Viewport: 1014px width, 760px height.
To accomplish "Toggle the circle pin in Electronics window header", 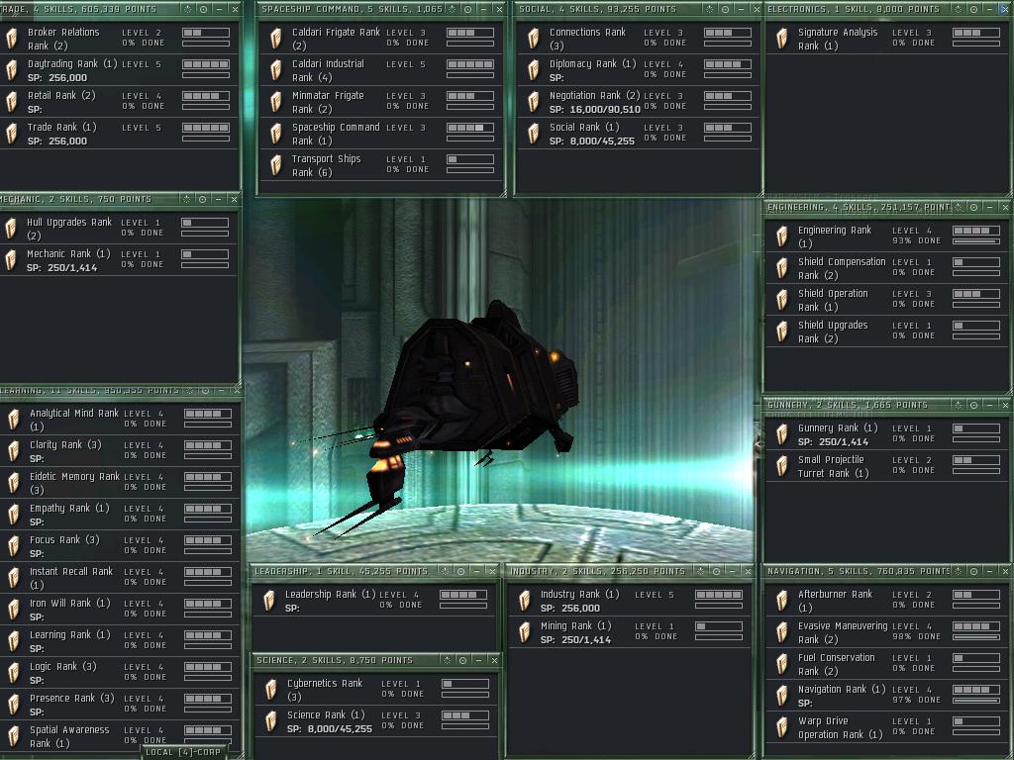I will [x=974, y=9].
